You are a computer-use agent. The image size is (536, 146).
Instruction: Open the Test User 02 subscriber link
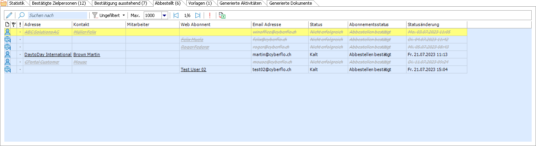[193, 69]
